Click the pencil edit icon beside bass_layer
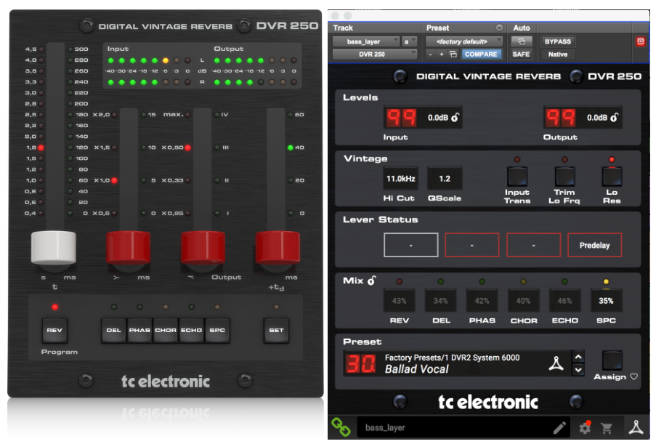This screenshot has height=444, width=656. (x=559, y=428)
